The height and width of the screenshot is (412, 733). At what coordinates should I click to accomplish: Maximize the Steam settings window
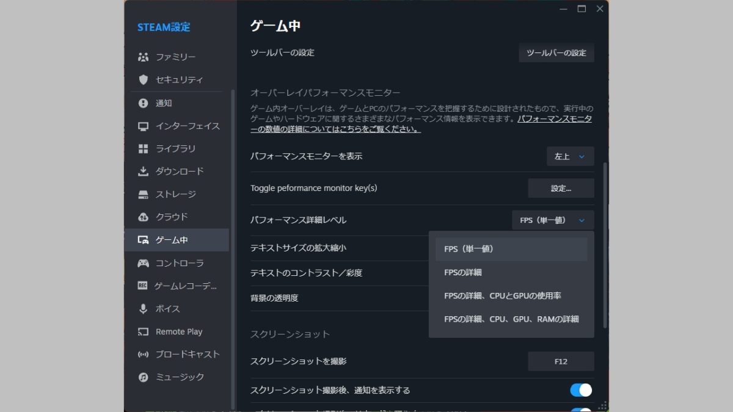coord(582,9)
